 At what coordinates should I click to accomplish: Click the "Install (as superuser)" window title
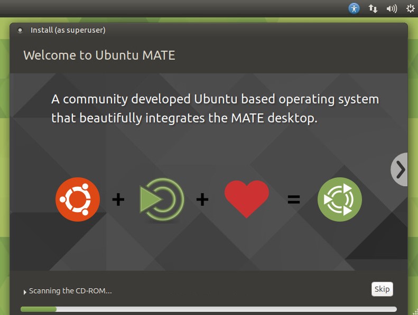[x=68, y=30]
